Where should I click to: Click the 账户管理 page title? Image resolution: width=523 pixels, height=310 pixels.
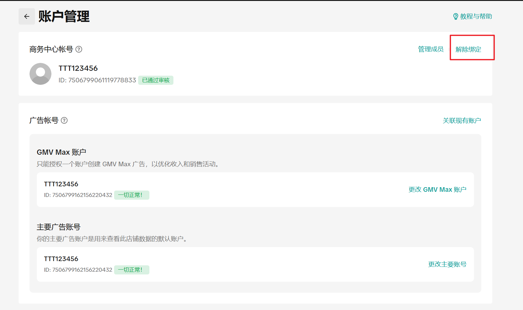point(64,16)
